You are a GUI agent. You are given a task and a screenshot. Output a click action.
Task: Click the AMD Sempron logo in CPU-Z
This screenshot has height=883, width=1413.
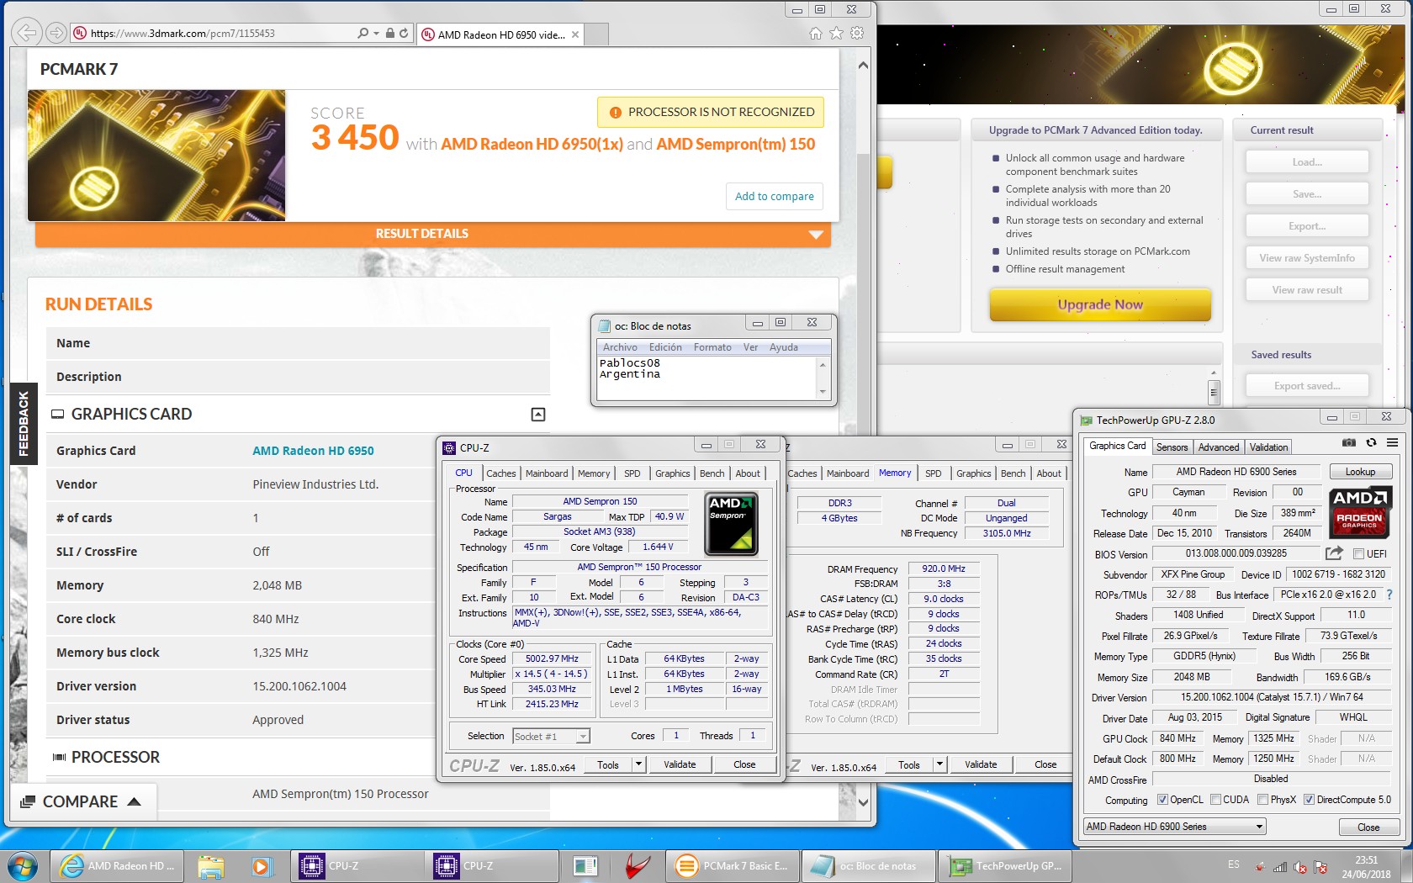731,524
